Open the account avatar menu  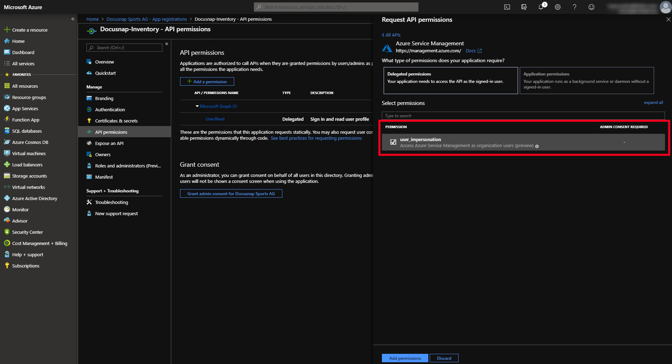[x=665, y=7]
